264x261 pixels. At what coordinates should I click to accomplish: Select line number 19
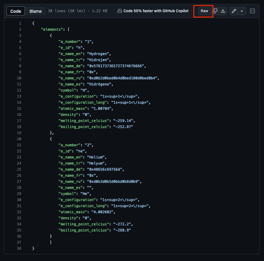coord(19,133)
